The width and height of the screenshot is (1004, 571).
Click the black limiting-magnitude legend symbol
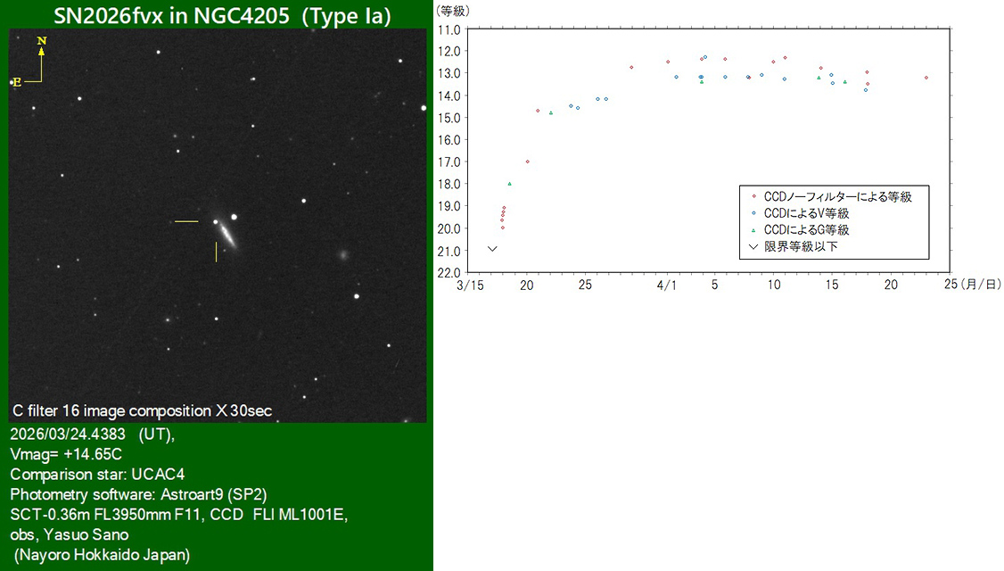(x=753, y=246)
